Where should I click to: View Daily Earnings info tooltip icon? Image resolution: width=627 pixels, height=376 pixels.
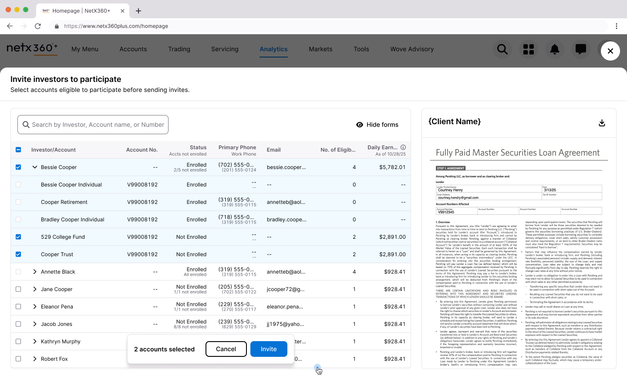pos(403,147)
